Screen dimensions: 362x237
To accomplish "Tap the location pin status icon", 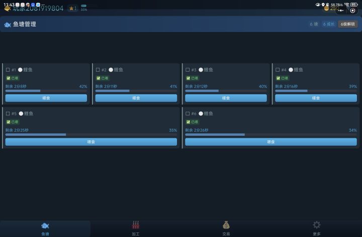I will (x=323, y=5).
